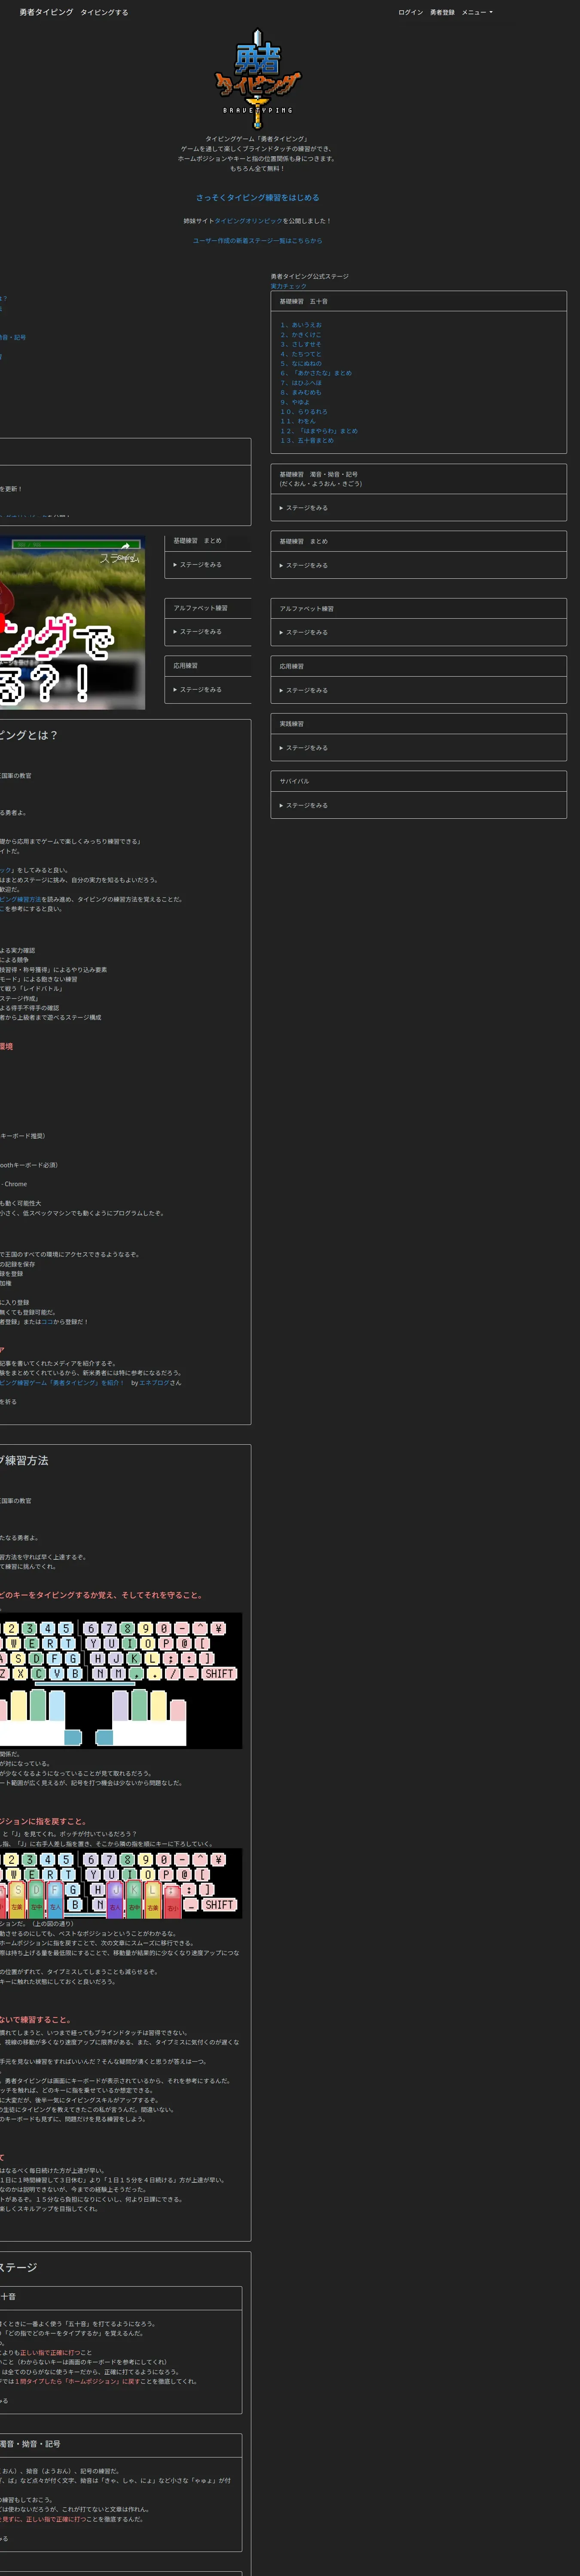Click the 勇者タイピング brand title in navbar

[x=46, y=12]
